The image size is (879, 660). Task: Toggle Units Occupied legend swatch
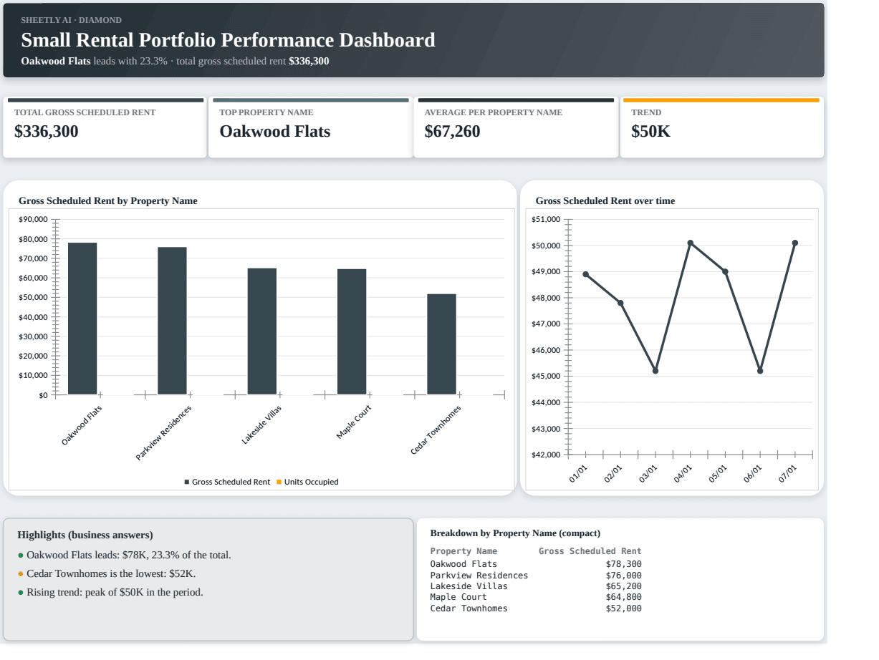(x=279, y=482)
